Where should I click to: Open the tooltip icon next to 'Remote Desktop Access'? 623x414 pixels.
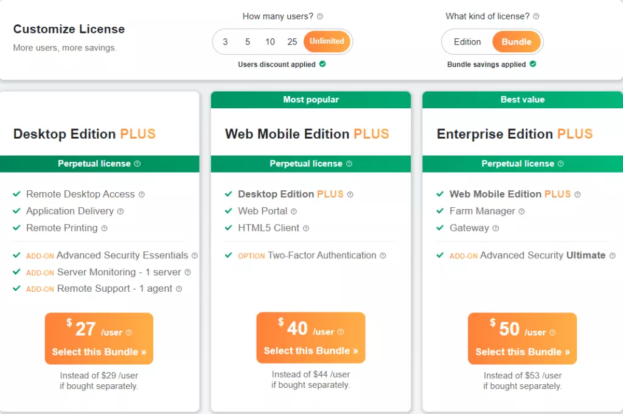pyautogui.click(x=142, y=194)
